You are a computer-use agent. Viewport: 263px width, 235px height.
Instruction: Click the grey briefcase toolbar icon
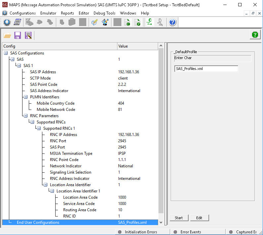tap(72, 22)
